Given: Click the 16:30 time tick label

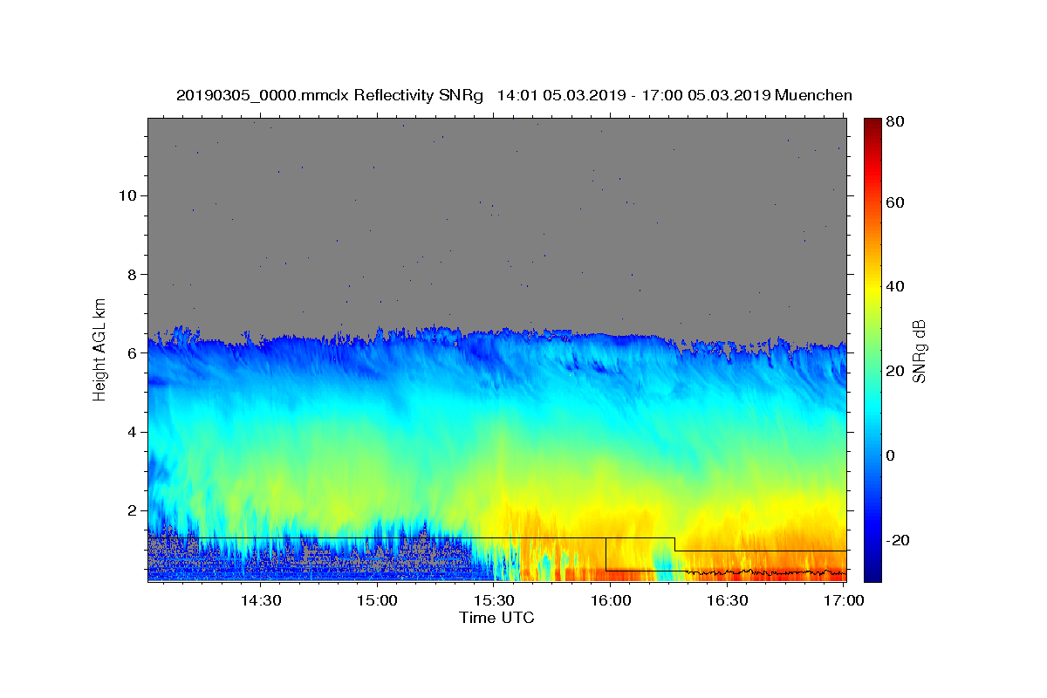Looking at the screenshot, I should point(728,600).
